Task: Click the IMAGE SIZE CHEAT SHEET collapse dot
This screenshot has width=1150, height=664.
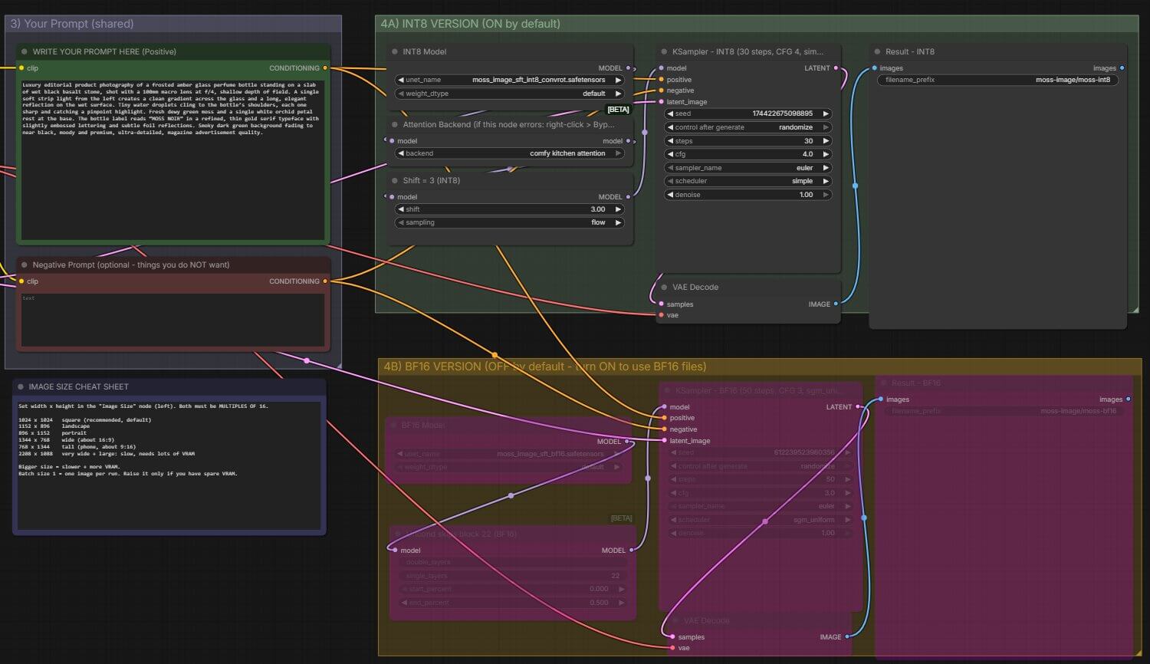Action: (x=21, y=387)
